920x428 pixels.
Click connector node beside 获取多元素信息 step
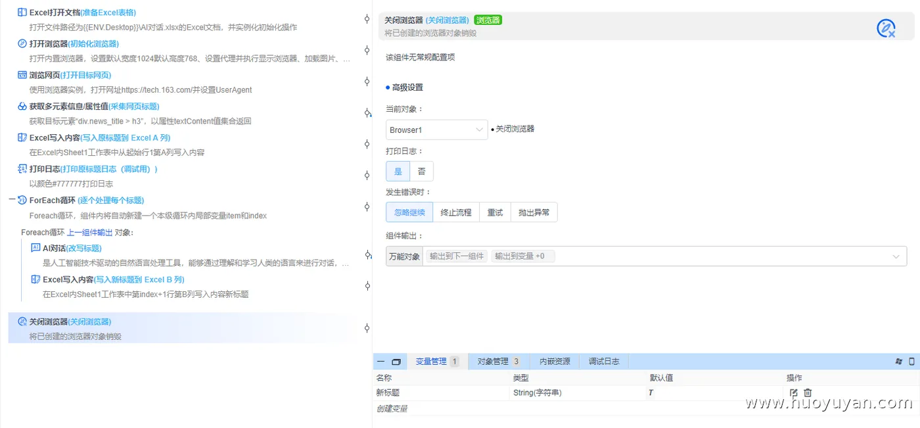[367, 113]
